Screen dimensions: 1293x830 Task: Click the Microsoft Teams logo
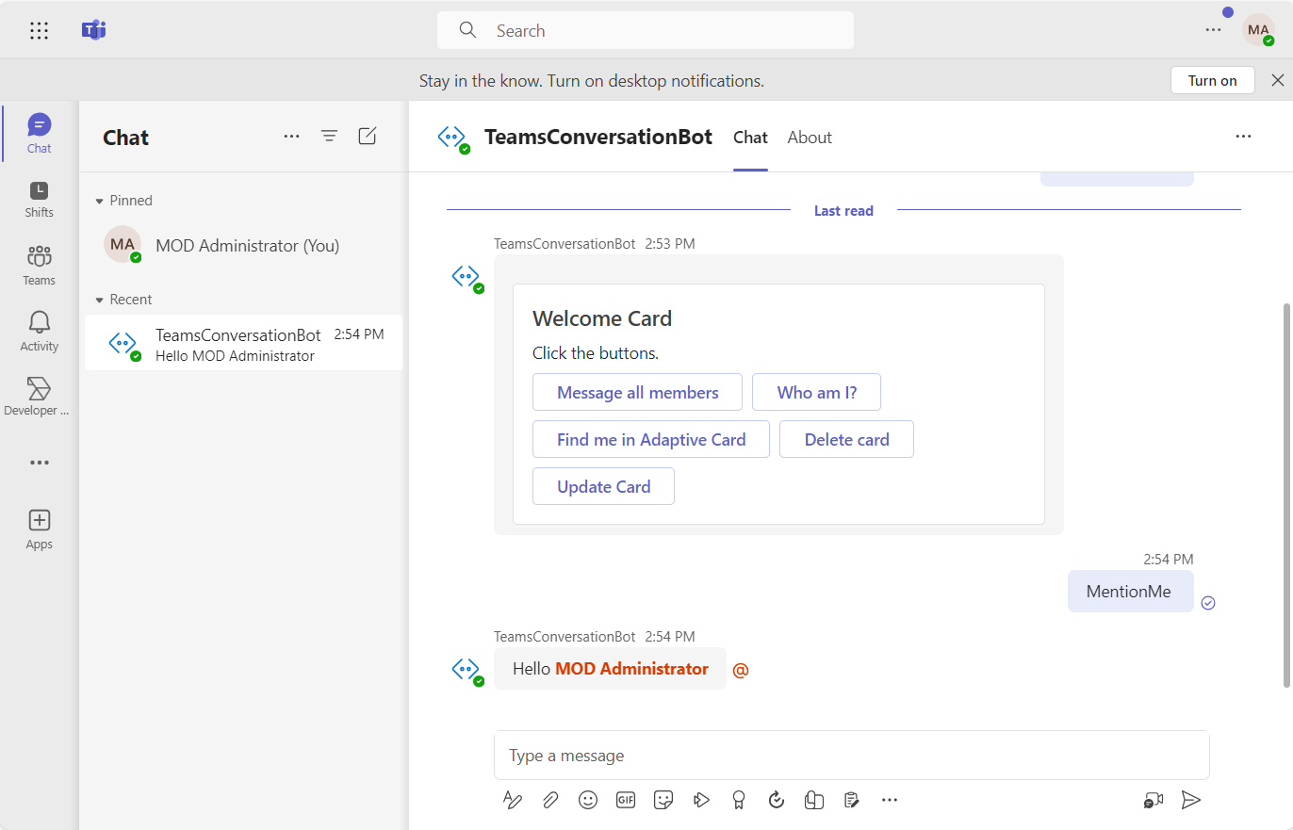(x=93, y=30)
